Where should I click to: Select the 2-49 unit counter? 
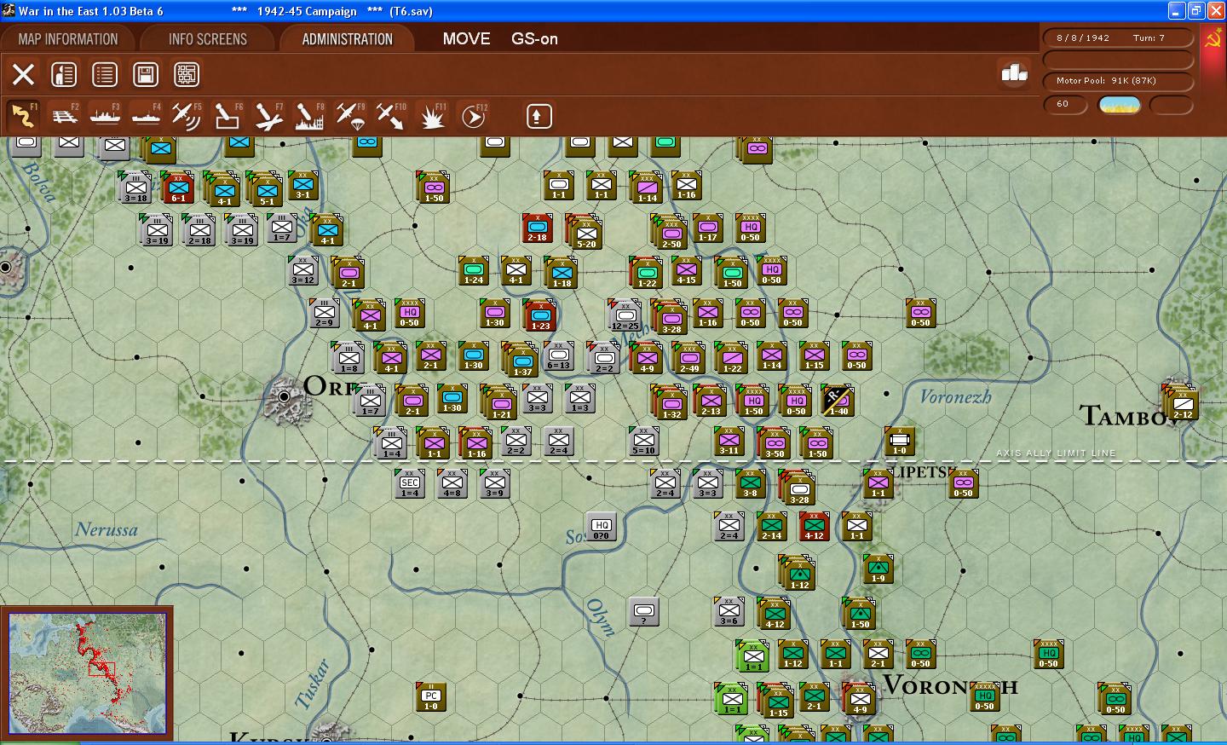click(x=688, y=358)
